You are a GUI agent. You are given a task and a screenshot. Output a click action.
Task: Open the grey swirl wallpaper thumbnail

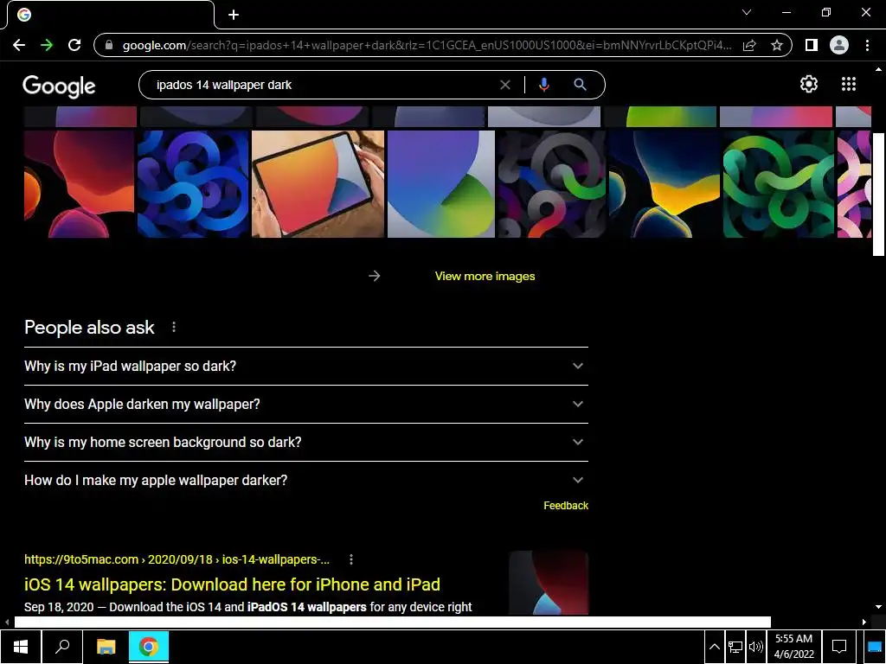pos(551,184)
